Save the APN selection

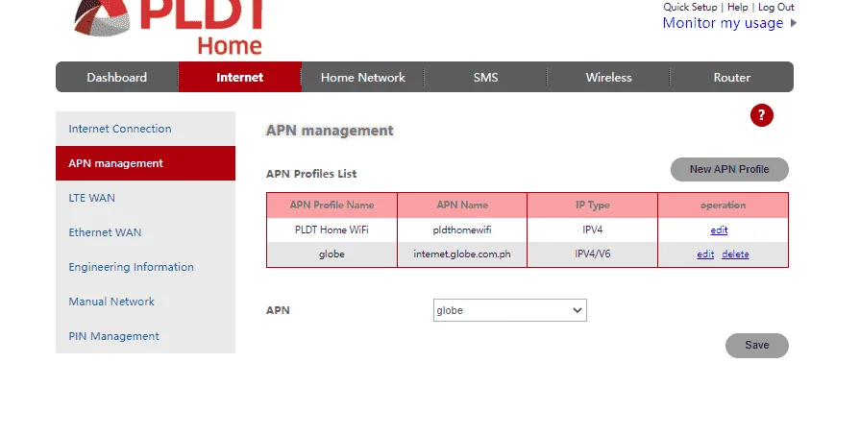click(x=757, y=345)
